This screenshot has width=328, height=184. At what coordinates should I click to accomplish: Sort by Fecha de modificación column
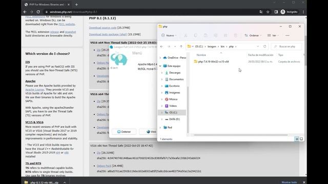click(x=261, y=55)
